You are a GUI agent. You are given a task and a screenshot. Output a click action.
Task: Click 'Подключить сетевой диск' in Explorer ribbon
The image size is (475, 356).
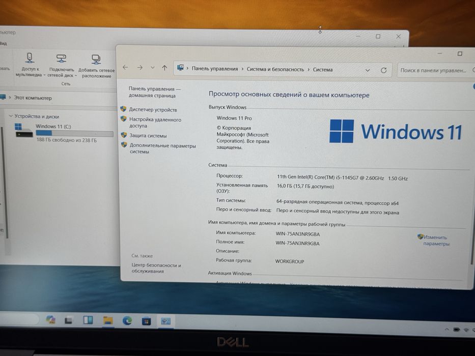click(x=62, y=66)
